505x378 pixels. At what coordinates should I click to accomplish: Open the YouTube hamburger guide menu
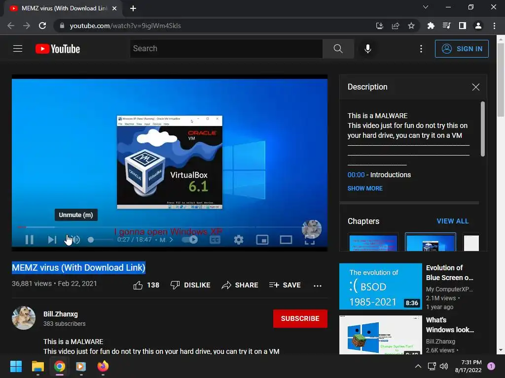18,49
